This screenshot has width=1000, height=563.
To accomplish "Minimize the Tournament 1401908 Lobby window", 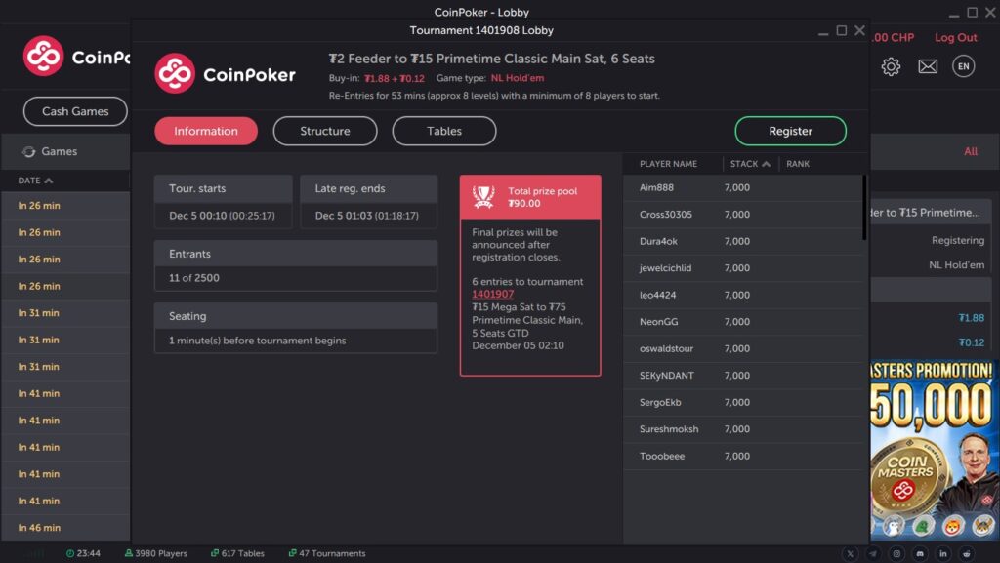I will coord(823,31).
